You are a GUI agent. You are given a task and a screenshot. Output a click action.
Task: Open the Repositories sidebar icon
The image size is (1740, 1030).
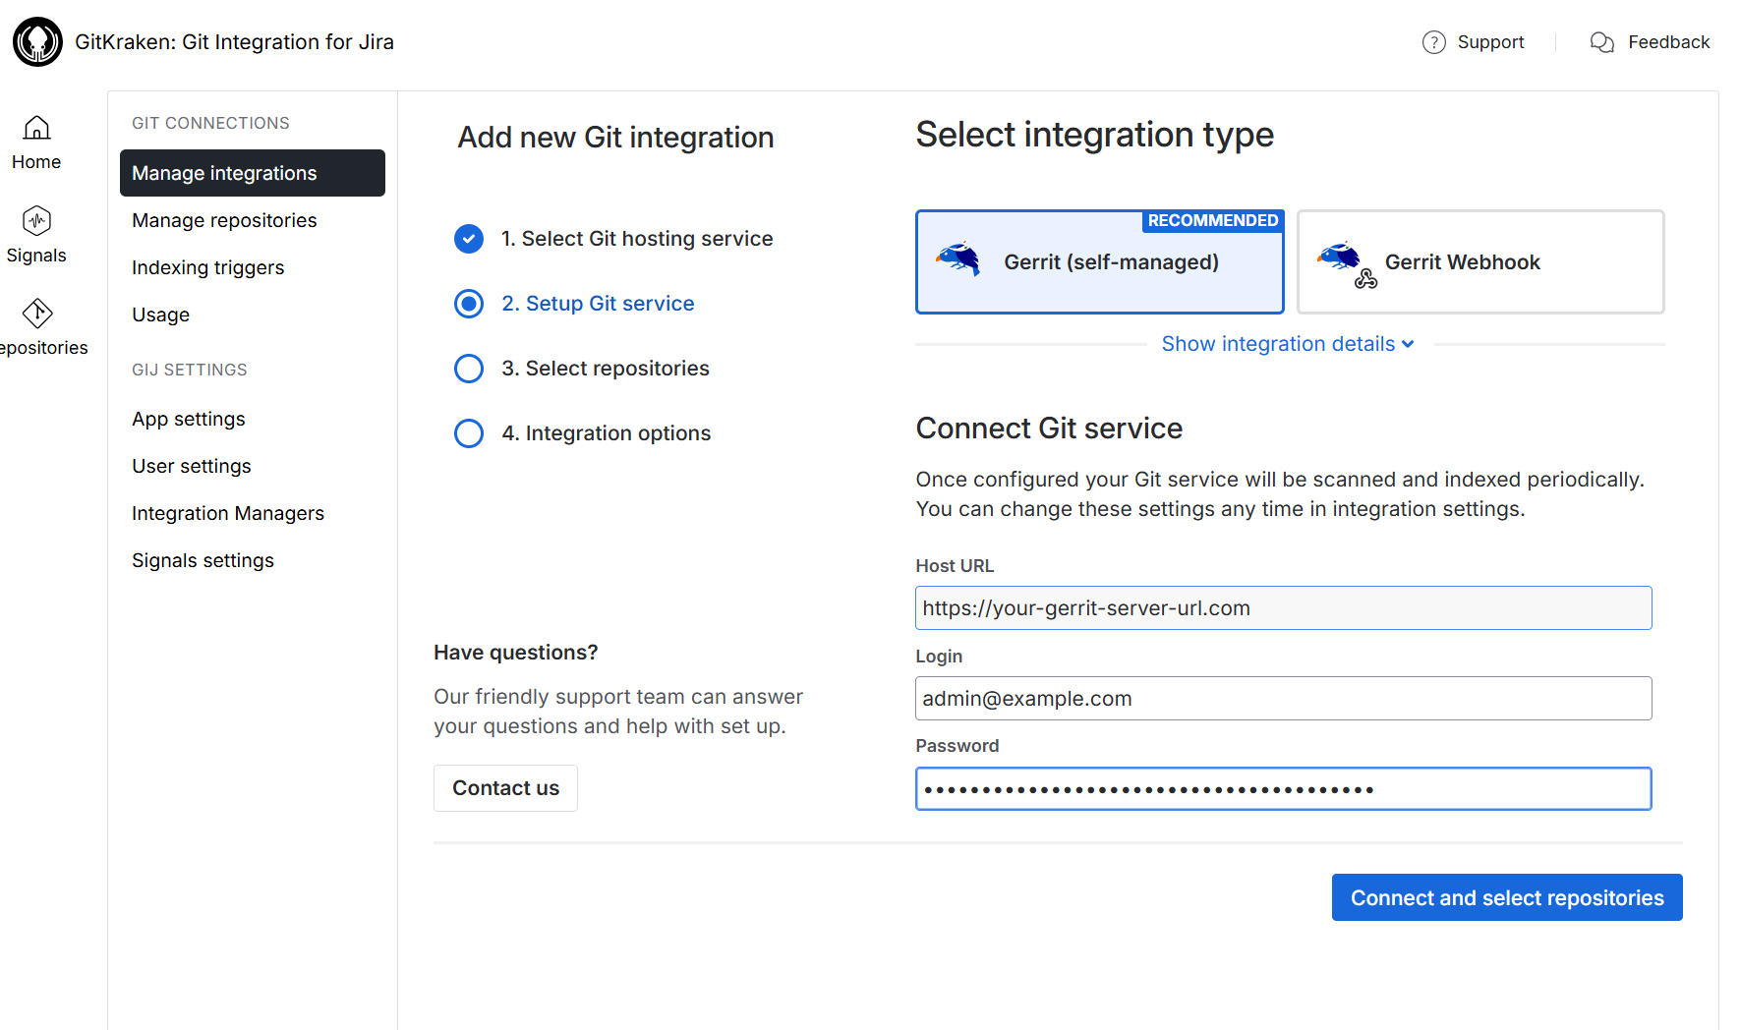click(36, 314)
